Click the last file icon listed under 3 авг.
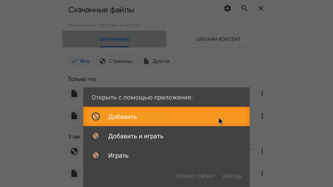 74,173
